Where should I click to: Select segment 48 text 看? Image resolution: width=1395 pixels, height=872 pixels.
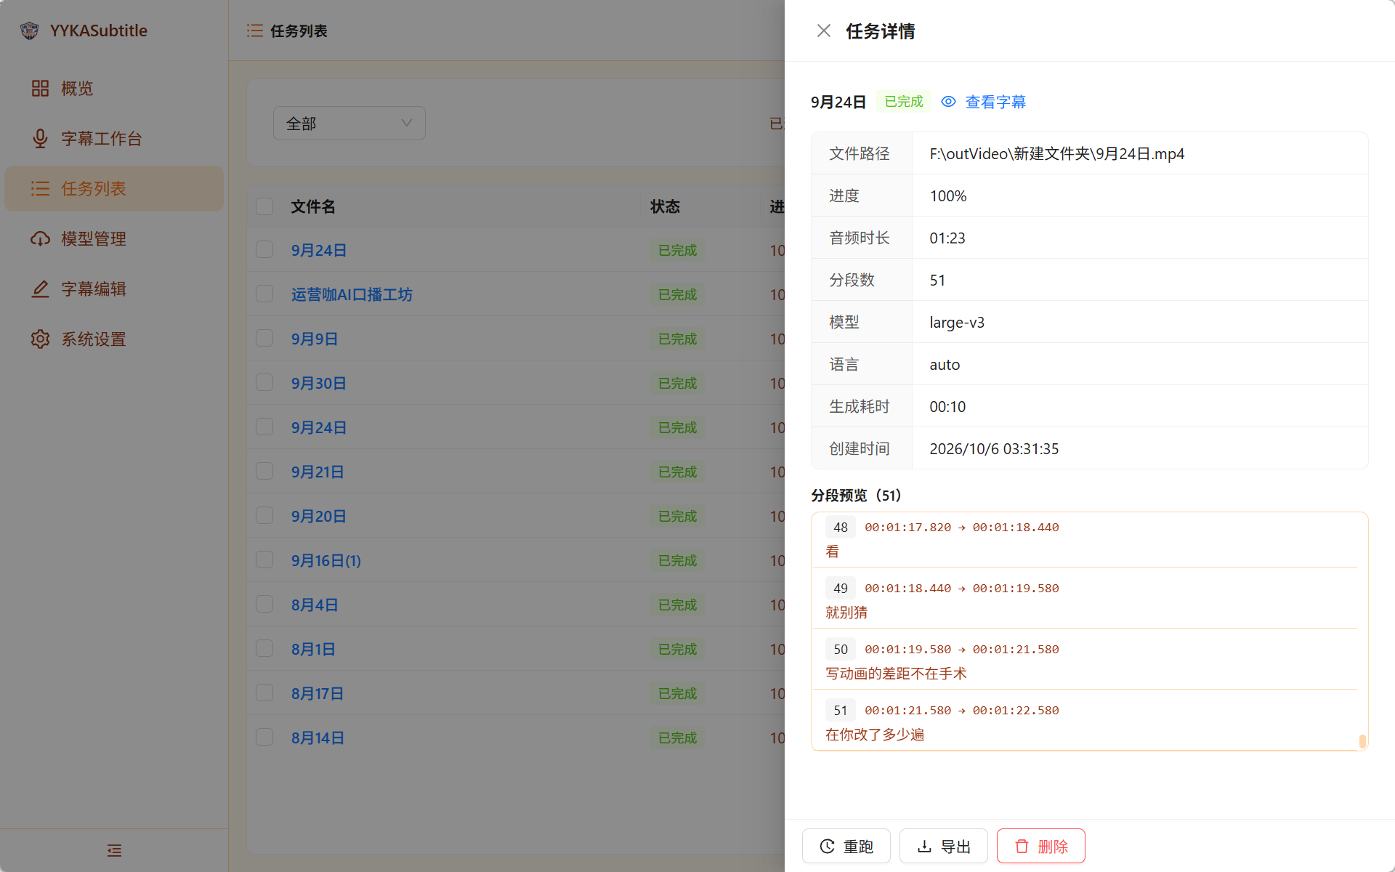pos(833,552)
